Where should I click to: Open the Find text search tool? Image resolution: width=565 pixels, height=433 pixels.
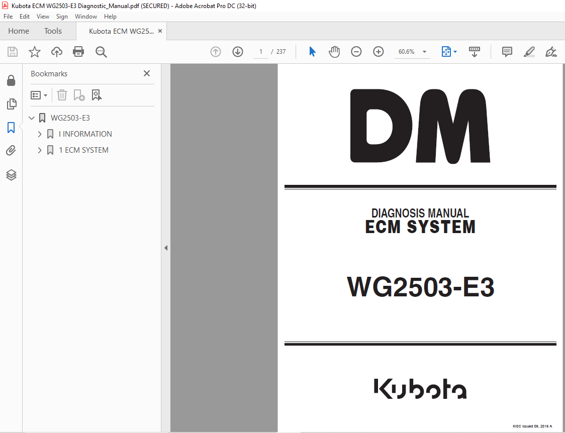[x=101, y=52]
